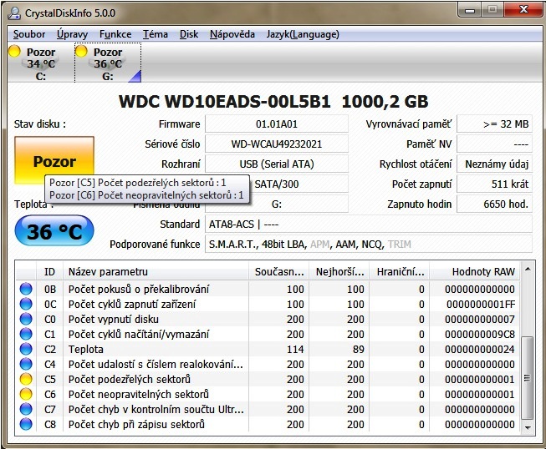Click the Název parametru column header
The height and width of the screenshot is (449, 546).
tap(156, 272)
